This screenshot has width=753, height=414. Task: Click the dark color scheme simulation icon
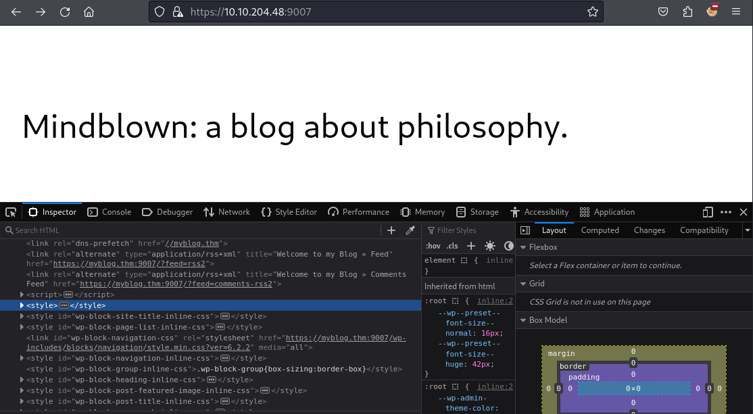tap(508, 246)
